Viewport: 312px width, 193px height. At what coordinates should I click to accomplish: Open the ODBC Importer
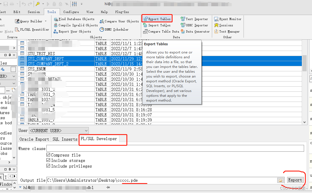(194, 25)
